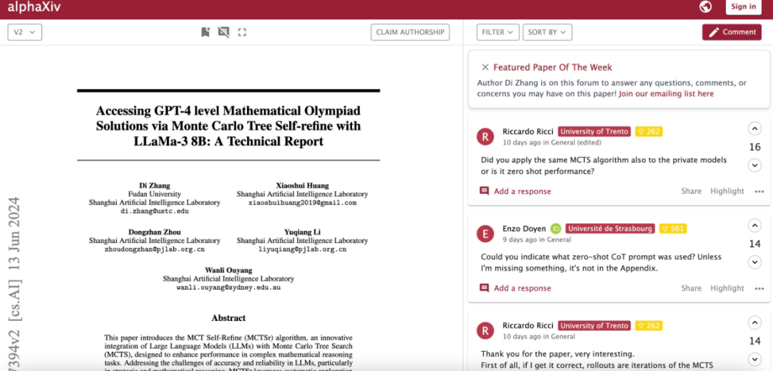Screen dimensions: 773x371
Task: Click the Join our emailing list here link
Action: pos(666,94)
